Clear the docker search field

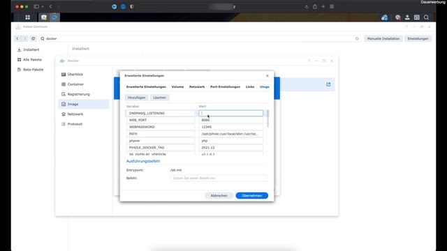(357, 38)
